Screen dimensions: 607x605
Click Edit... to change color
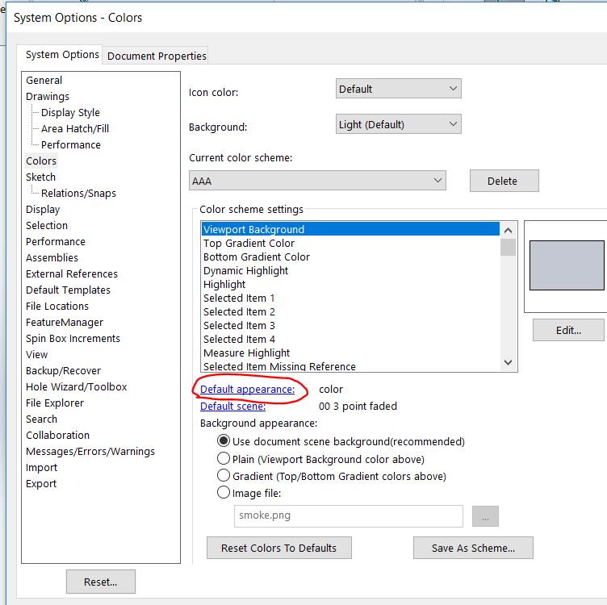pos(568,330)
